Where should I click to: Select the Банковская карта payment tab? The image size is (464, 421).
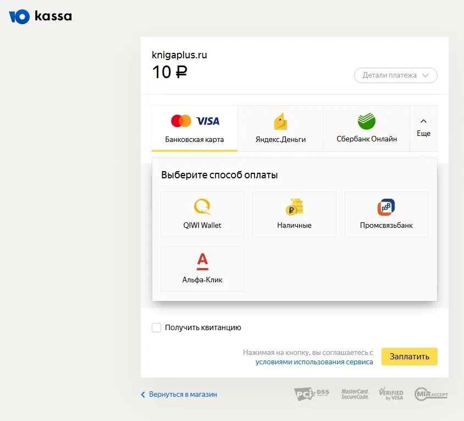tap(195, 129)
